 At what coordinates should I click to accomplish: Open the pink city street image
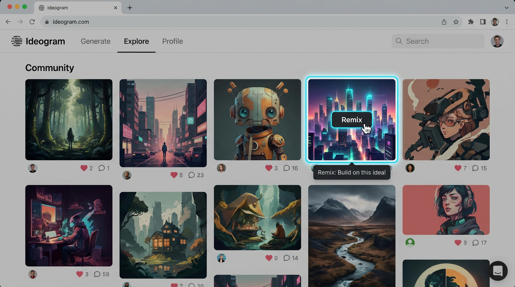(x=163, y=123)
